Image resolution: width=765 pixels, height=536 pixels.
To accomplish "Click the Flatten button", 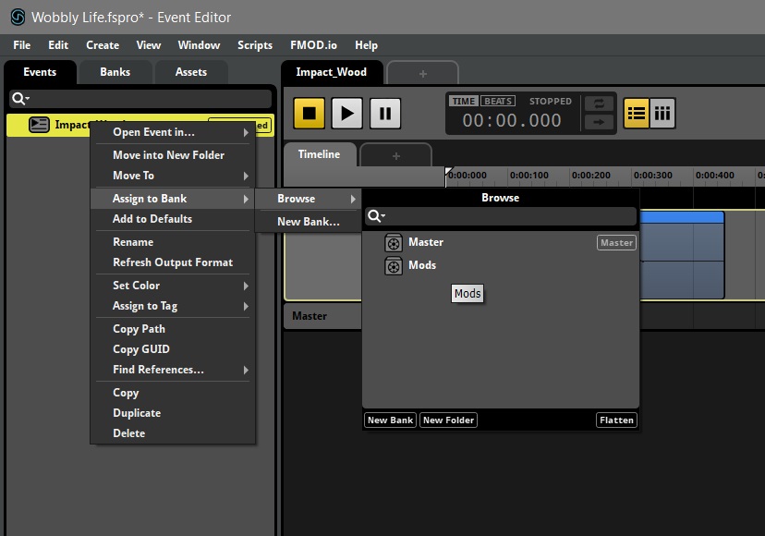I will pyautogui.click(x=615, y=420).
